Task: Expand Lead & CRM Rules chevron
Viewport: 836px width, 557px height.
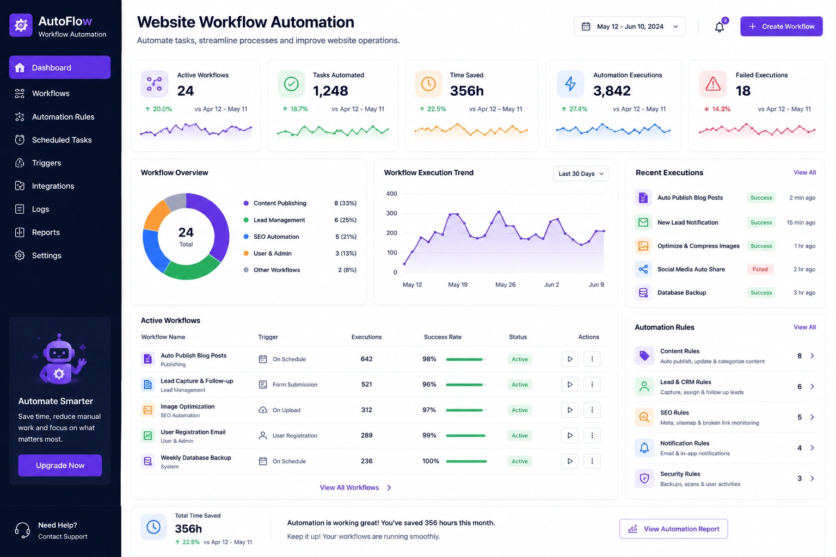Action: 812,387
